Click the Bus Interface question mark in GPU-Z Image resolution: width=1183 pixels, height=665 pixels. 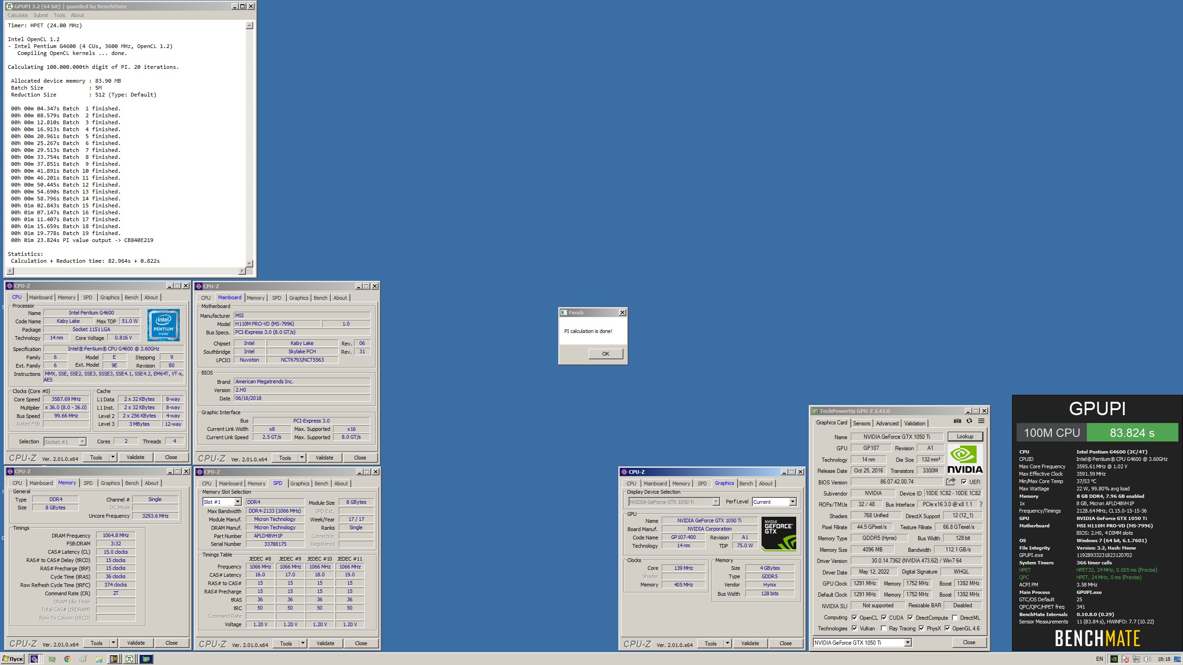point(981,504)
